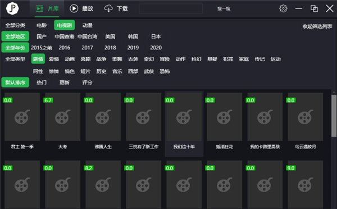The image size is (337, 209).
Task: Sort by 评分 rating
Action: pos(87,83)
